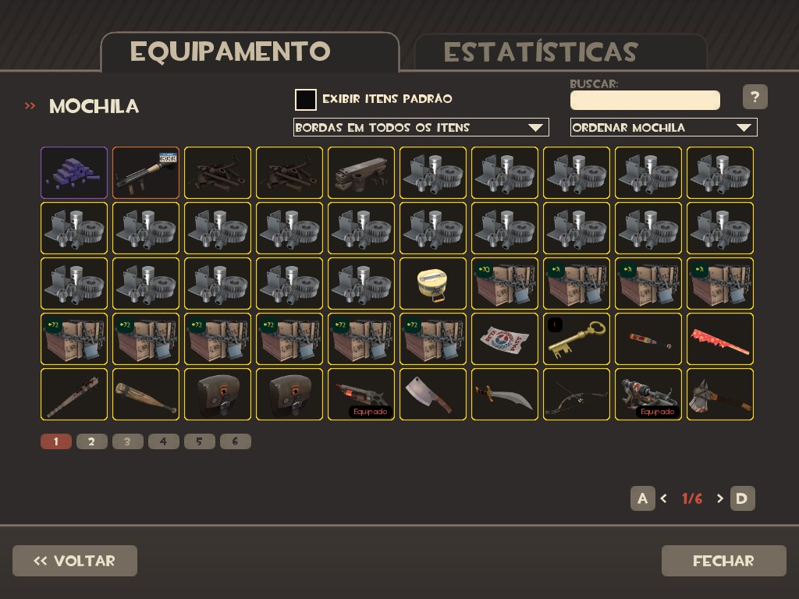Select the meat cleaver weapon item
This screenshot has width=799, height=599.
click(x=432, y=394)
